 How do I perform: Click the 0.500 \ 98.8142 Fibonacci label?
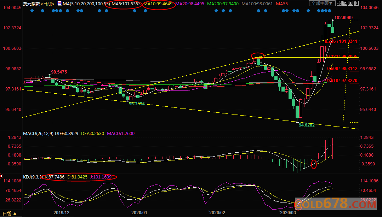click(342, 69)
